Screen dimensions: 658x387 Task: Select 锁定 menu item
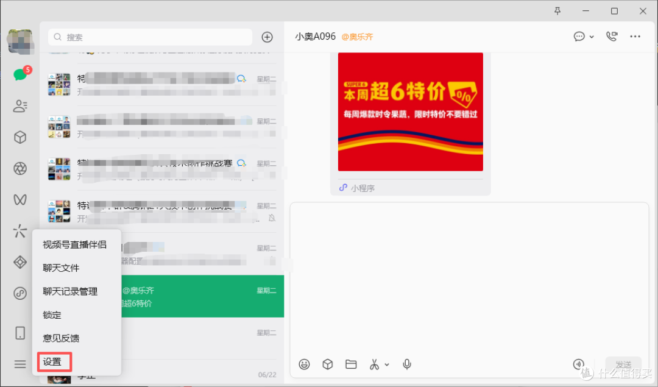[x=52, y=315]
